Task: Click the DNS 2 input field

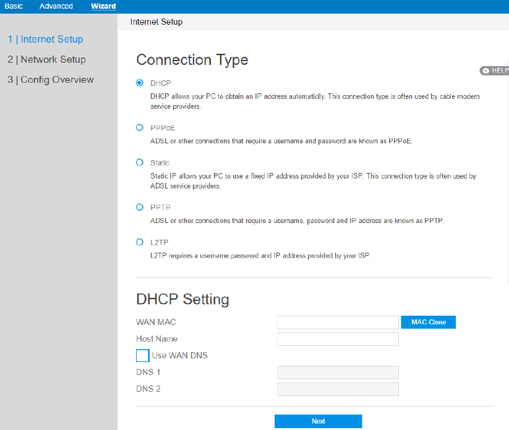Action: (x=338, y=389)
